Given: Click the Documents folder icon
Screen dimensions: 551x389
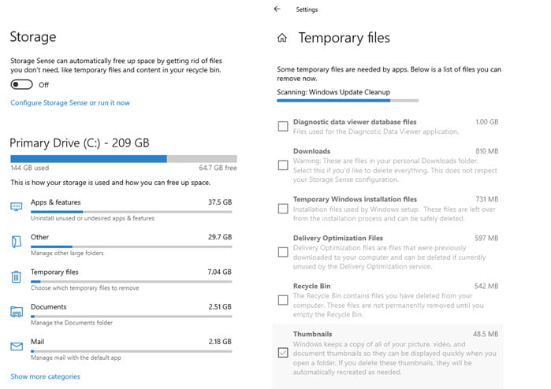Looking at the screenshot, I should pos(17,311).
